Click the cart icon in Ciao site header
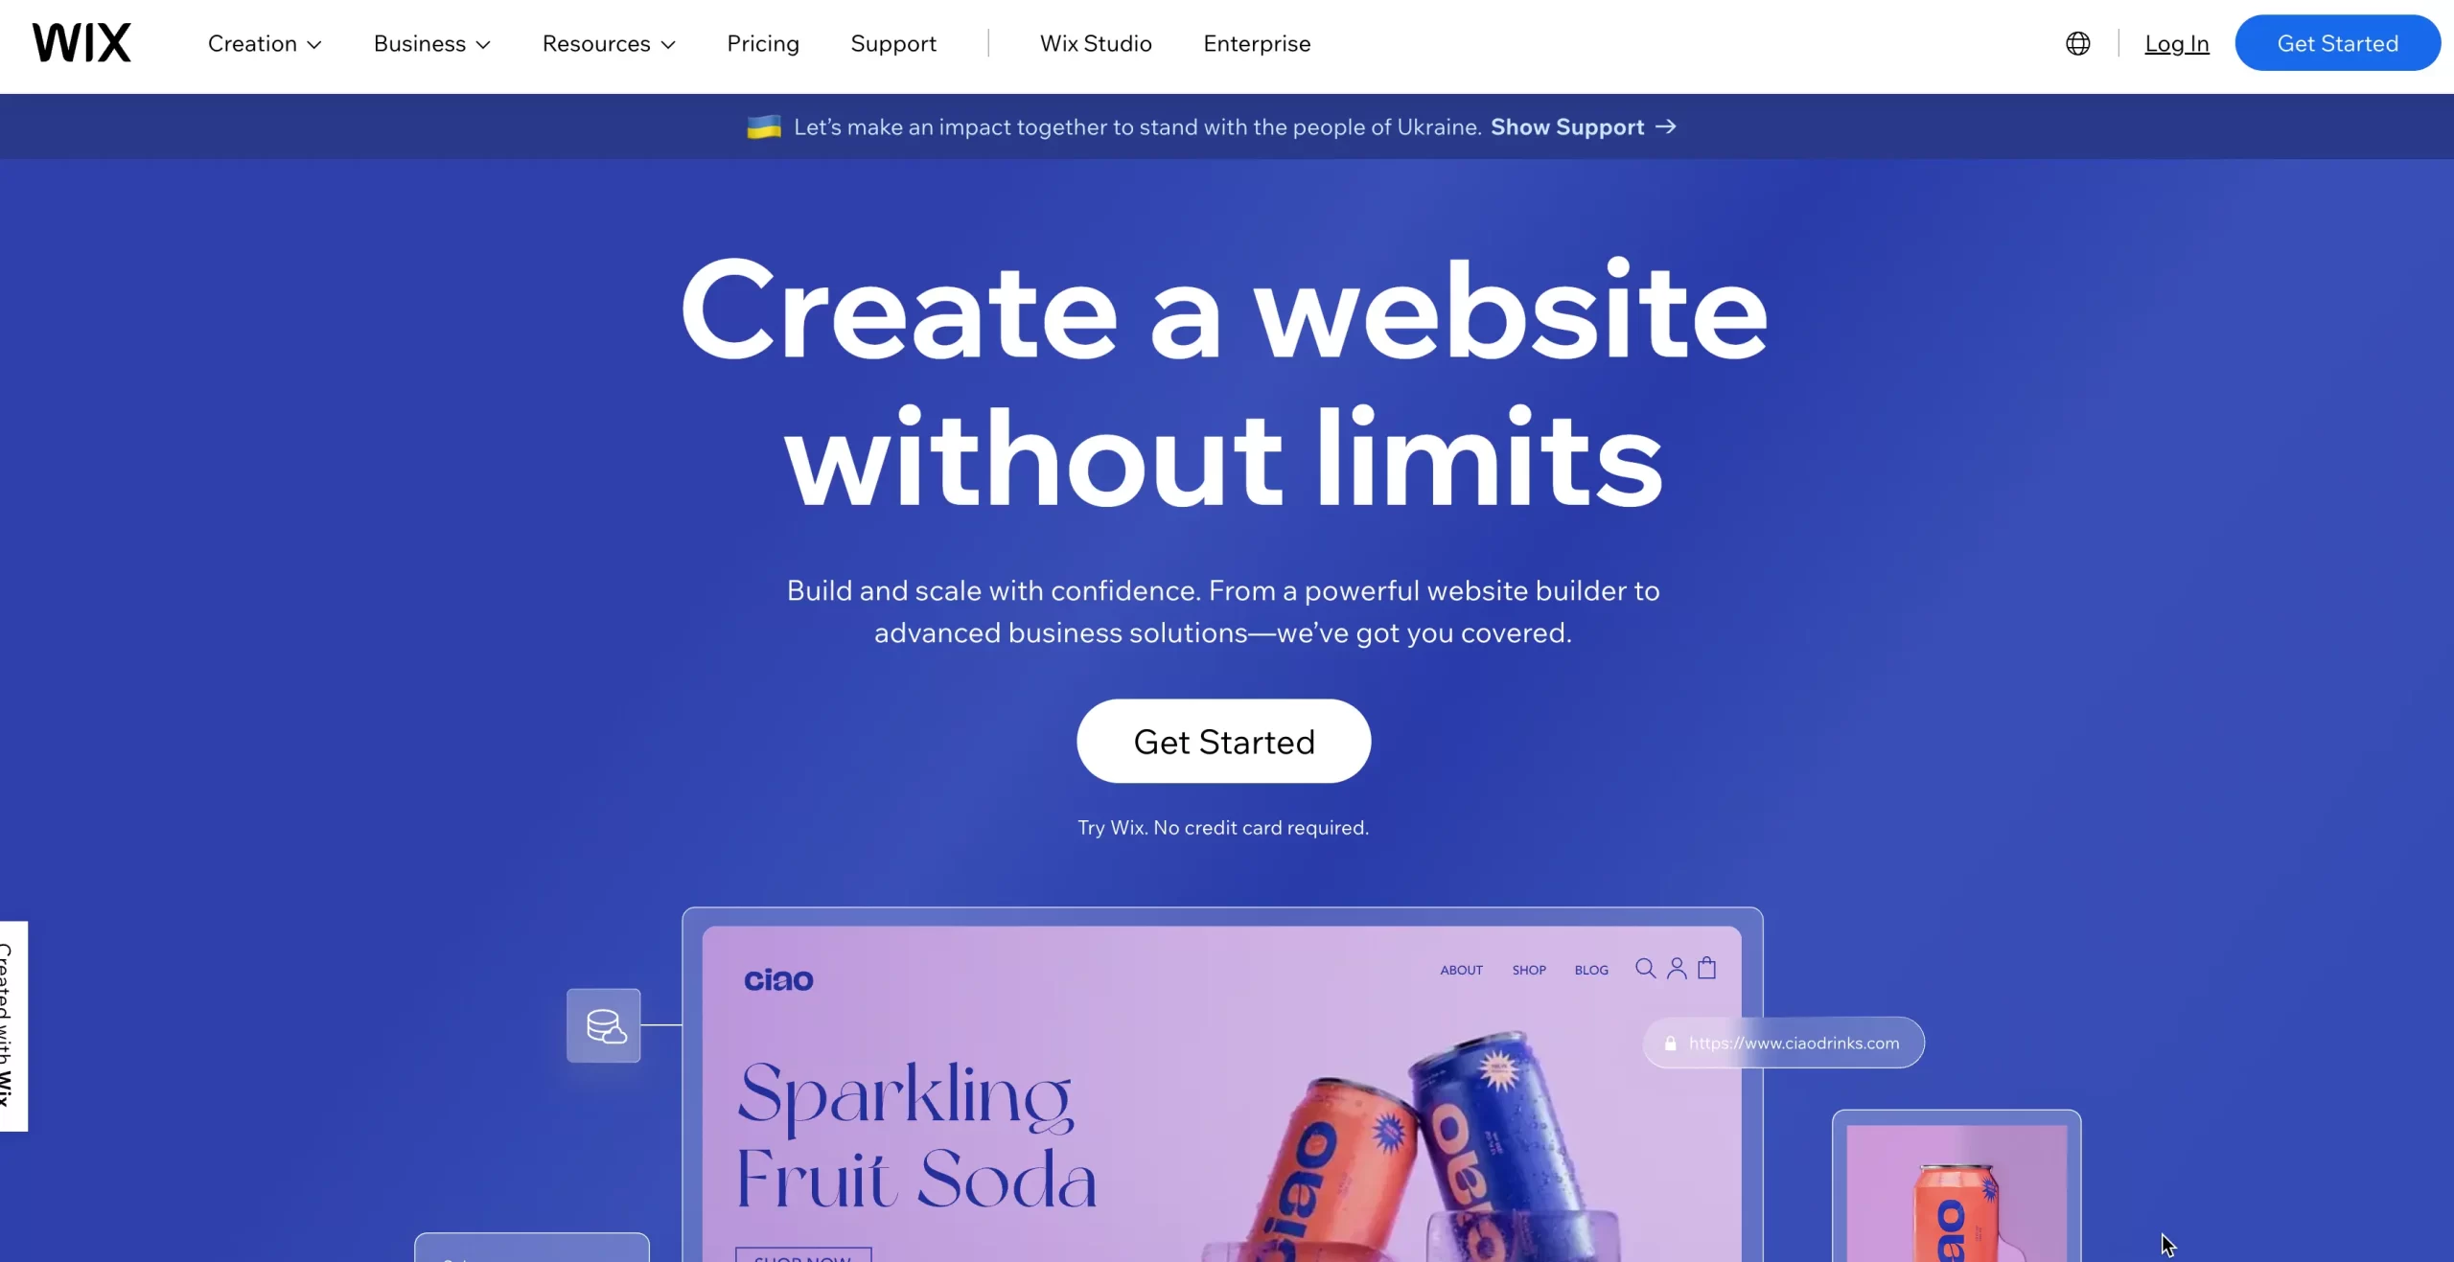The image size is (2454, 1262). click(1707, 968)
